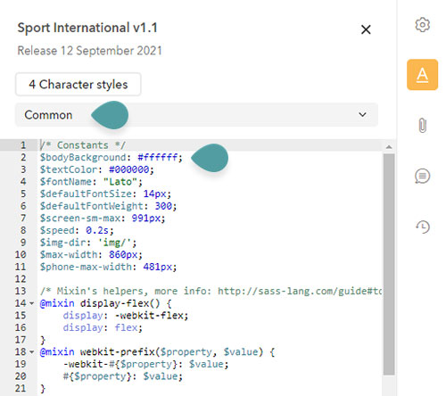Click the $fontName: "Lato" line

click(x=91, y=182)
